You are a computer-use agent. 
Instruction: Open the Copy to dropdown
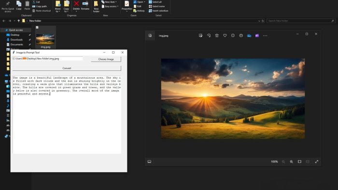[67, 6]
